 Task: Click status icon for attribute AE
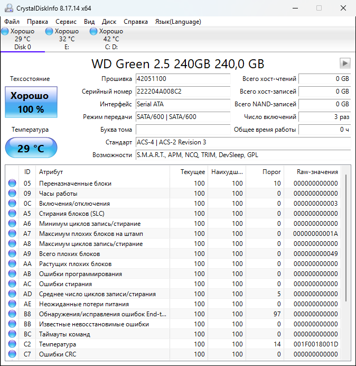12,304
